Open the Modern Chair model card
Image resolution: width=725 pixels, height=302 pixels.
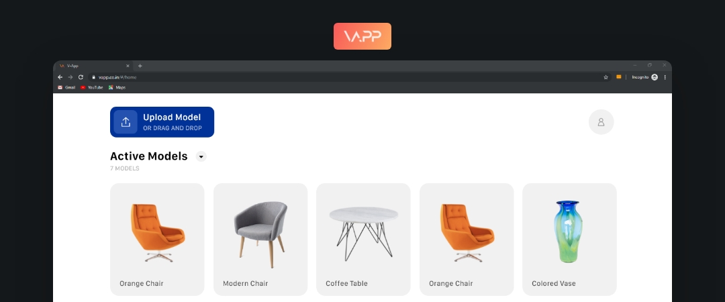pyautogui.click(x=260, y=240)
